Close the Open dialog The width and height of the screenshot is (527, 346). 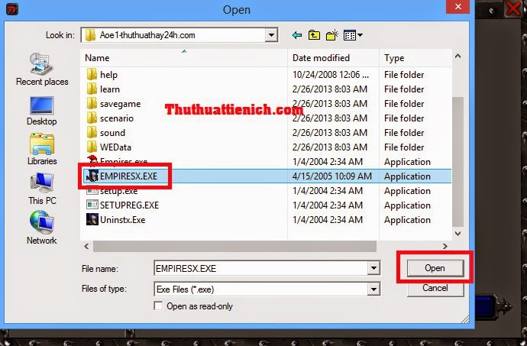point(457,6)
